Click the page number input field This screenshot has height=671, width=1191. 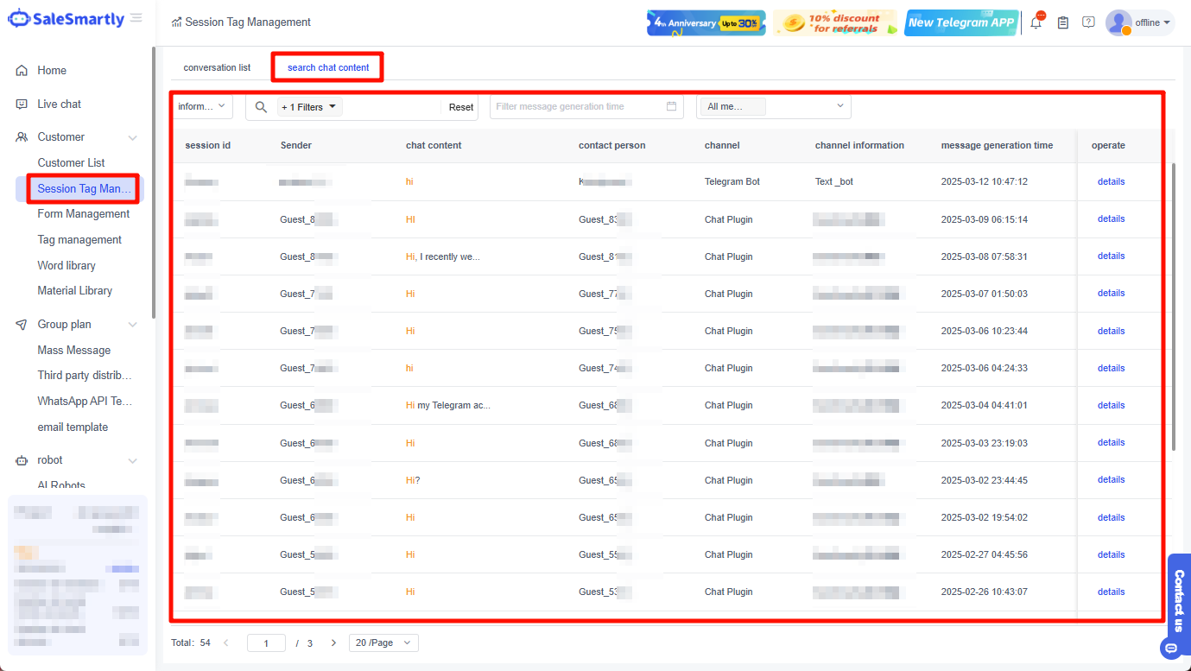click(x=266, y=643)
